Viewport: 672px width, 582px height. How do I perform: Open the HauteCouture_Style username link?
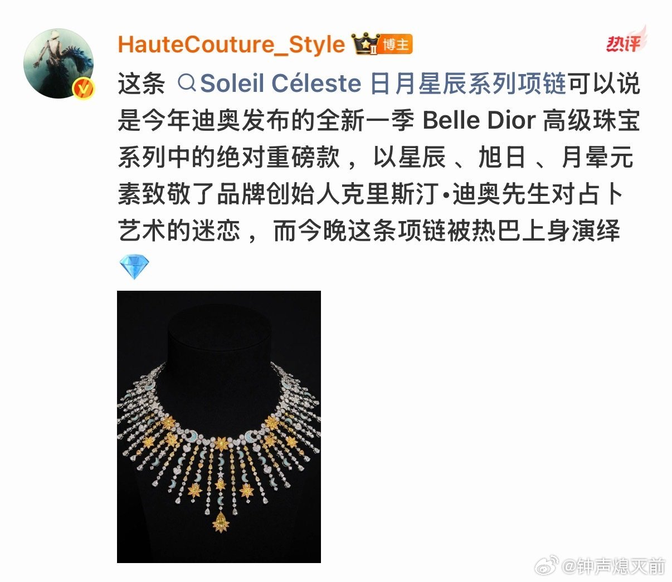(x=232, y=45)
